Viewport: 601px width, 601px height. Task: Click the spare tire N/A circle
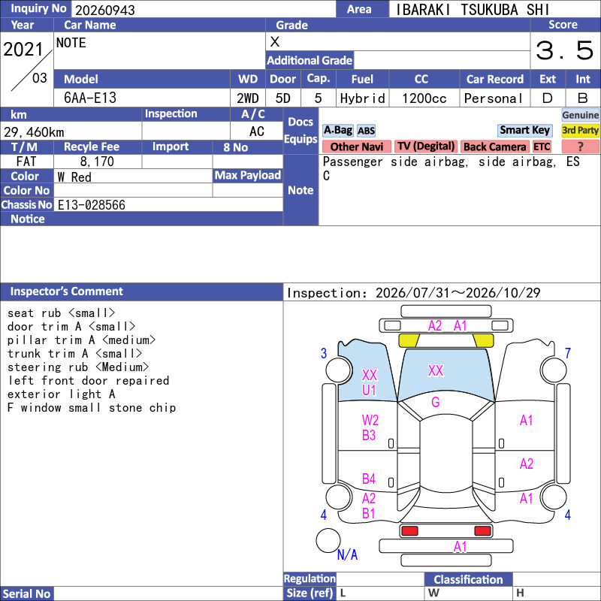328,540
